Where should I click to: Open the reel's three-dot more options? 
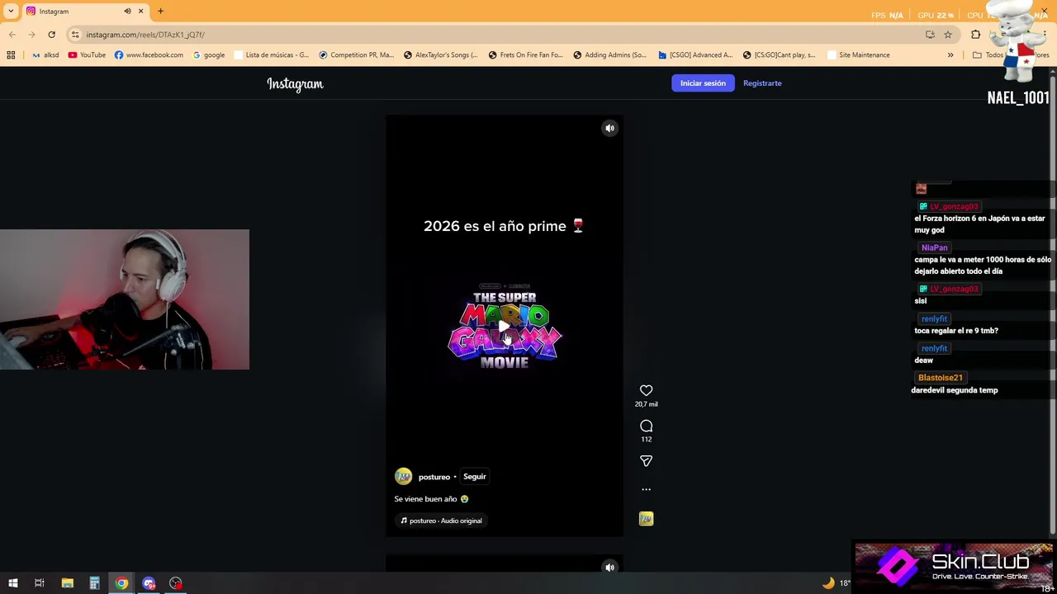coord(646,489)
